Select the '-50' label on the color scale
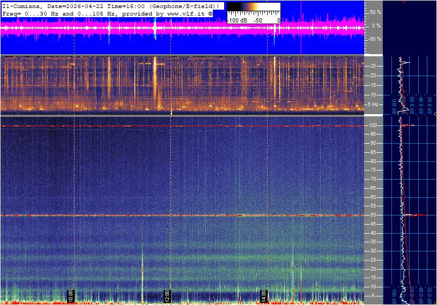This screenshot has width=437, height=305. pyautogui.click(x=258, y=20)
